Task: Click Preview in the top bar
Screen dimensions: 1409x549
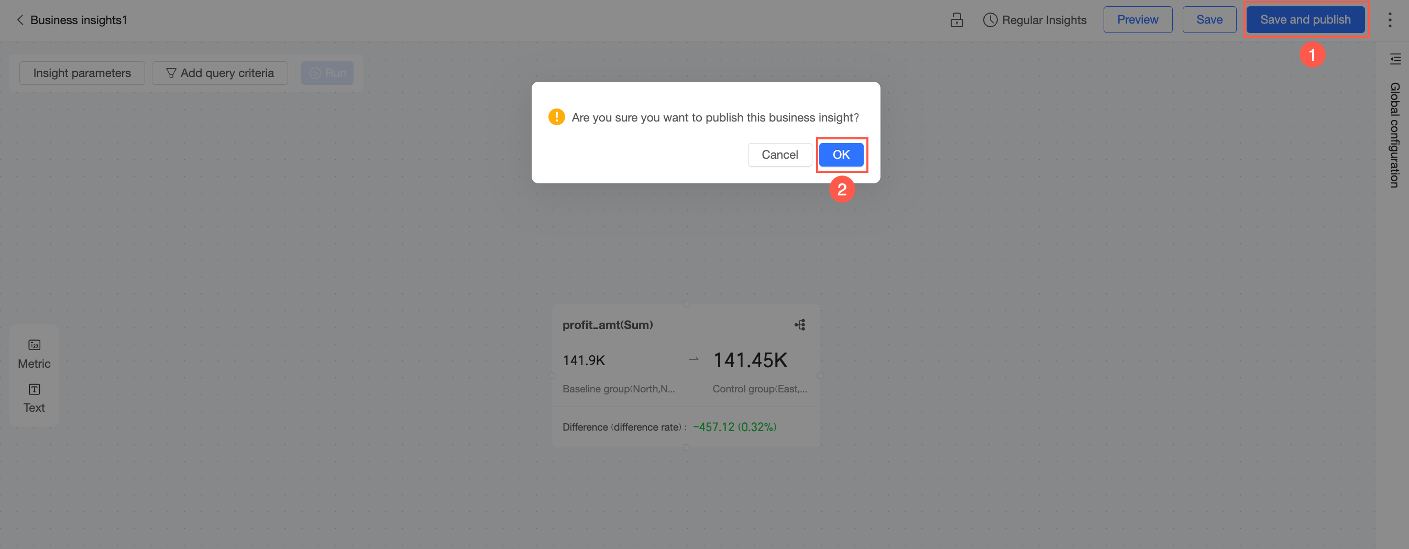Action: coord(1138,20)
